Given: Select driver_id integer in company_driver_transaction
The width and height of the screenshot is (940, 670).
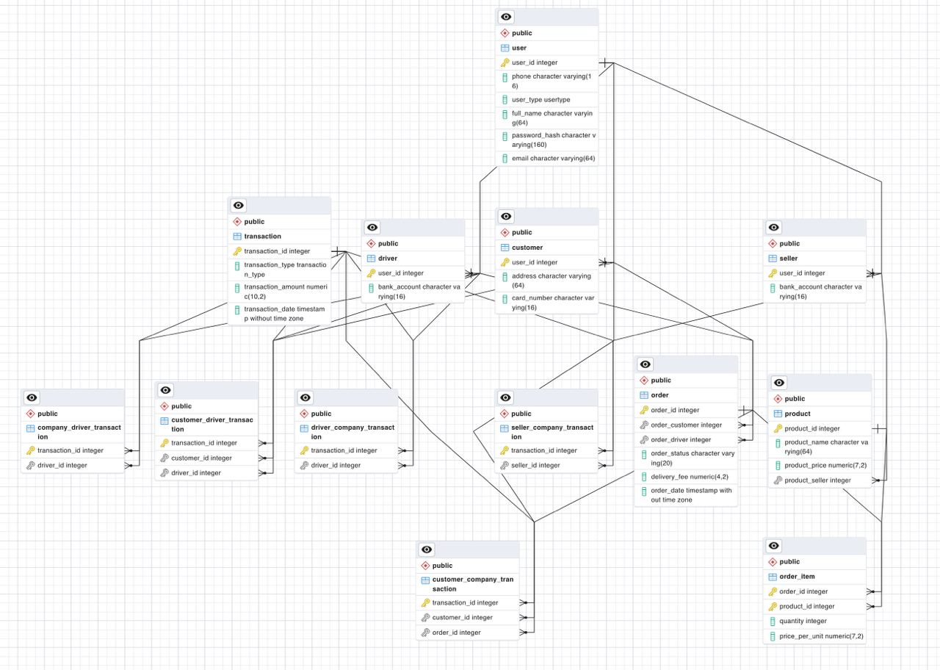Looking at the screenshot, I should 73,466.
